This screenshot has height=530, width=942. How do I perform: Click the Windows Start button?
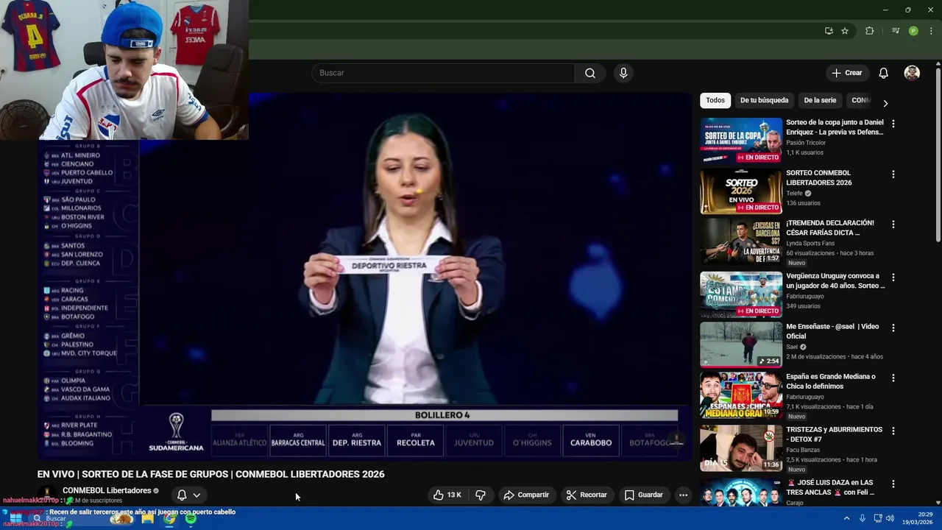[15, 519]
